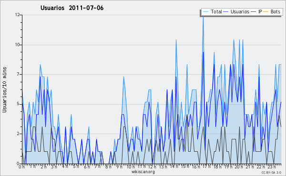This screenshot has width=286, height=176.
Task: Click the y-axis value '2'
Action: point(18,134)
